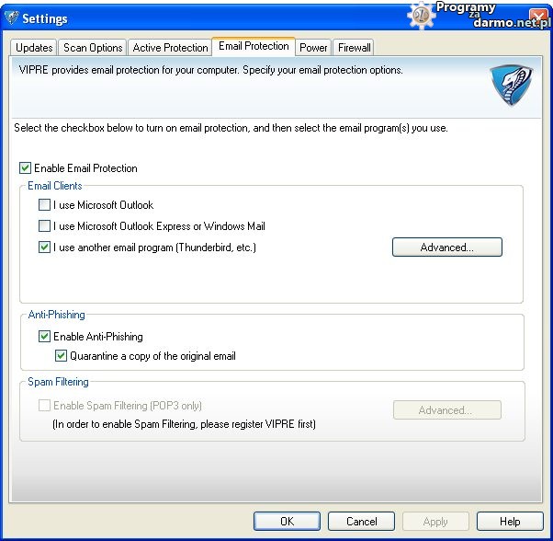Image resolution: width=553 pixels, height=541 pixels.
Task: Click the Cancel button
Action: coord(361,521)
